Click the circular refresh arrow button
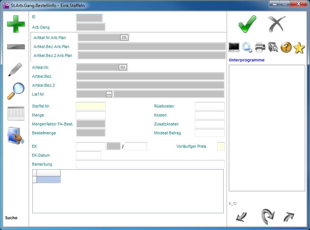The width and height of the screenshot is (310, 230). 267,217
